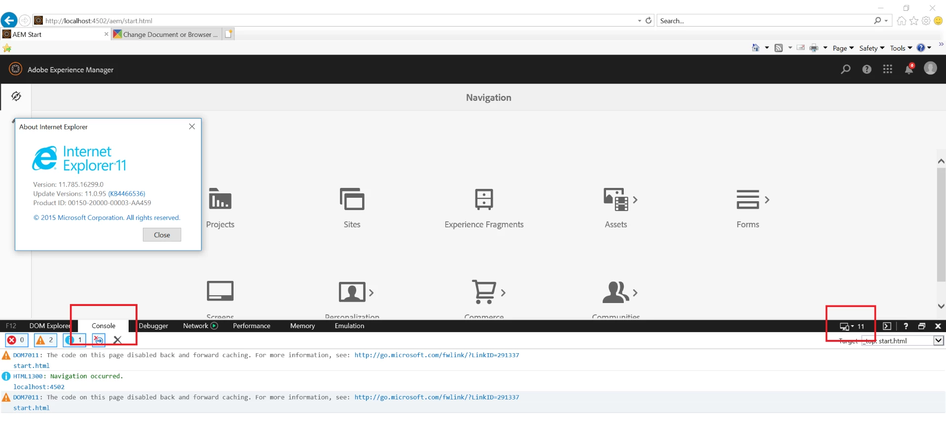The width and height of the screenshot is (946, 427).
Task: Expand the Page command bar menu
Action: coord(843,48)
